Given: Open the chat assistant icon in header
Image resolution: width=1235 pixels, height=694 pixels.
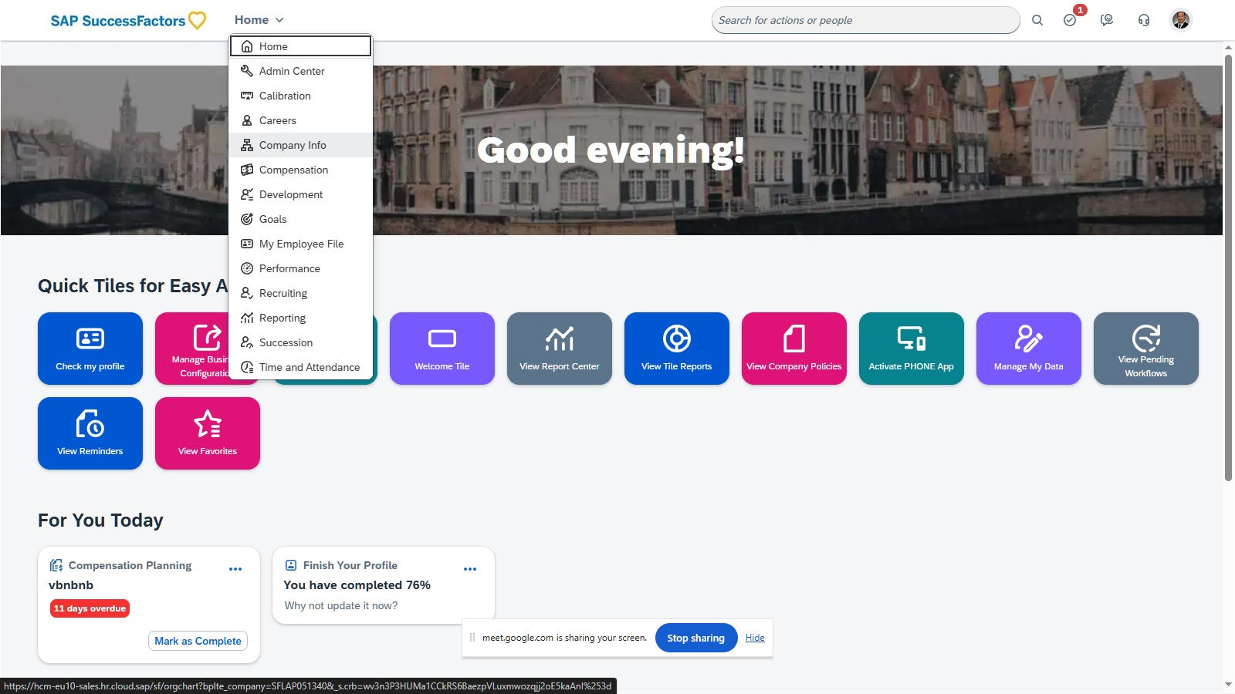Looking at the screenshot, I should tap(1107, 21).
